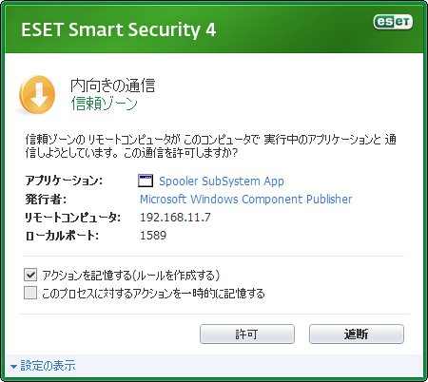The image size is (428, 382).
Task: Click the orange inbound arrow icon
Action: (x=37, y=95)
